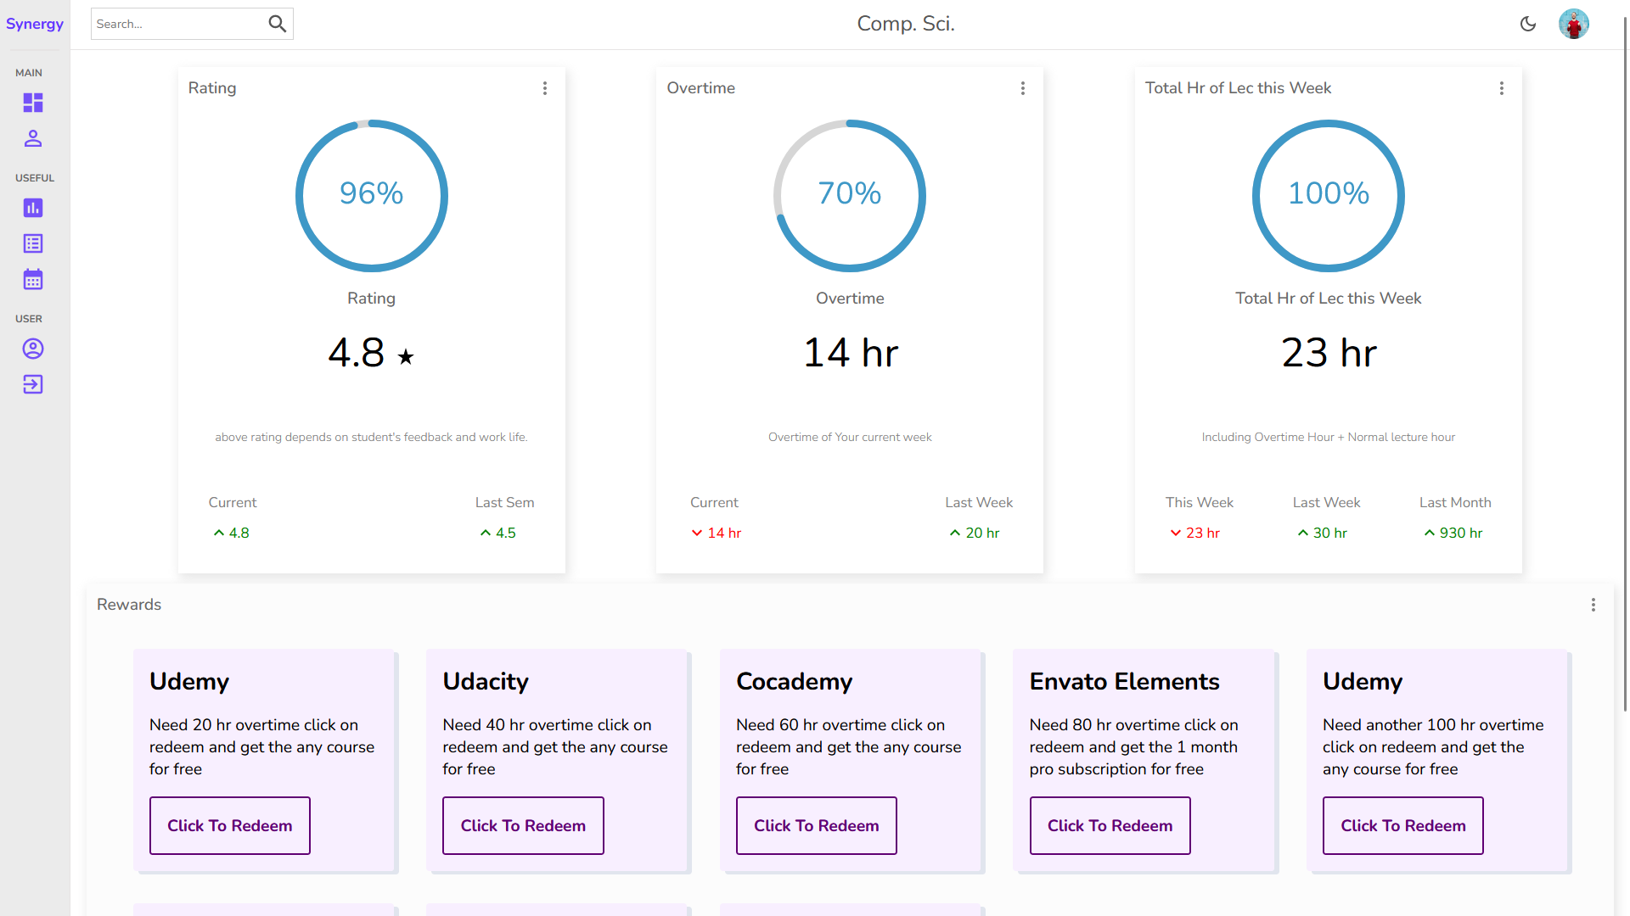Viewport: 1630px width, 916px height.
Task: Redeem the Udemy 100 hr reward
Action: click(1403, 825)
